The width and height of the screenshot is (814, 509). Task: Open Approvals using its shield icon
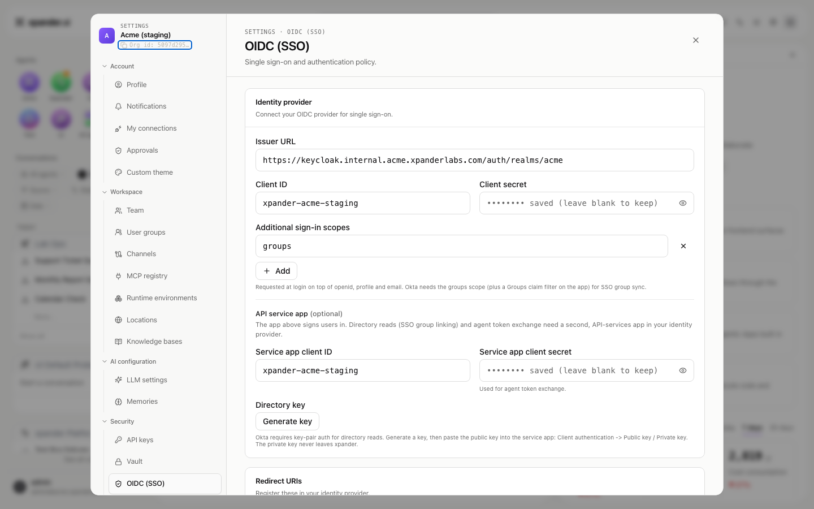coord(119,150)
